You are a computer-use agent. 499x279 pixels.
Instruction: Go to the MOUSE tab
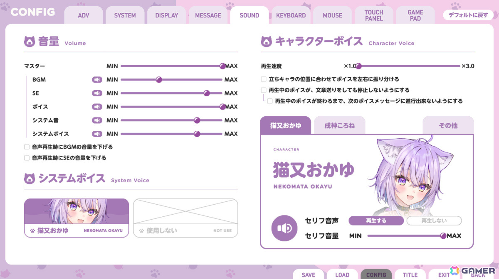(333, 15)
